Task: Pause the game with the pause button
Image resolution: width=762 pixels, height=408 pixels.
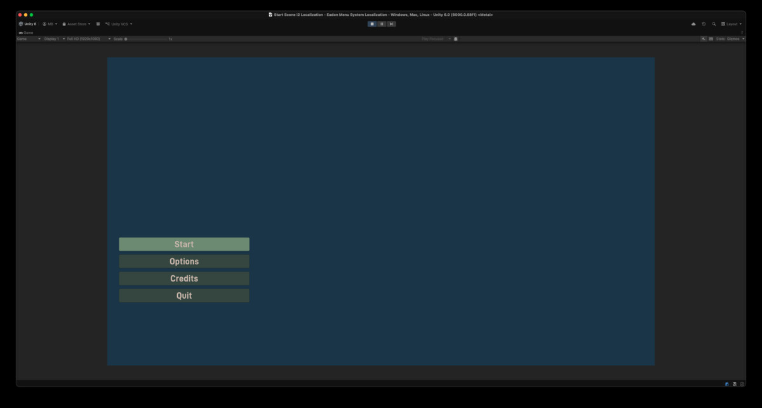Action: 382,24
